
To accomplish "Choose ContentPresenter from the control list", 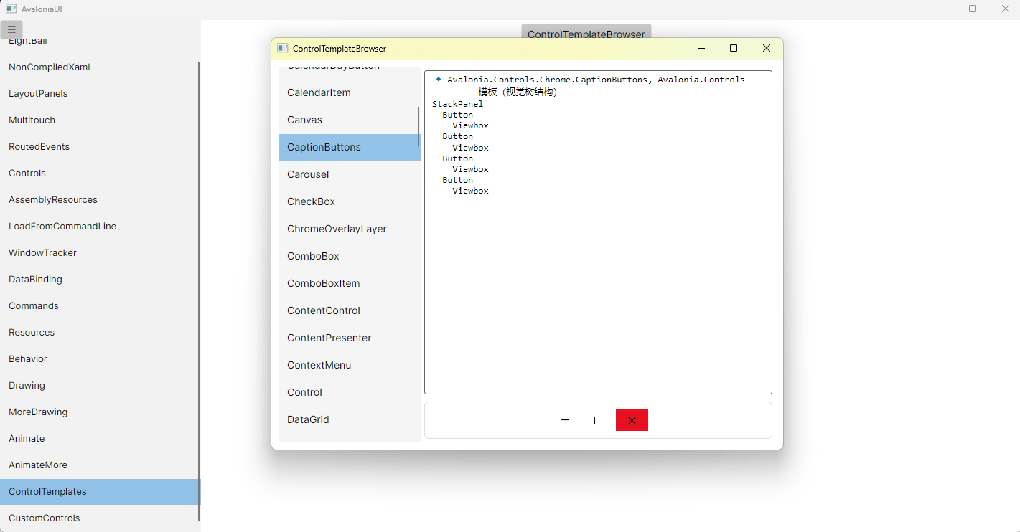I will 349,338.
